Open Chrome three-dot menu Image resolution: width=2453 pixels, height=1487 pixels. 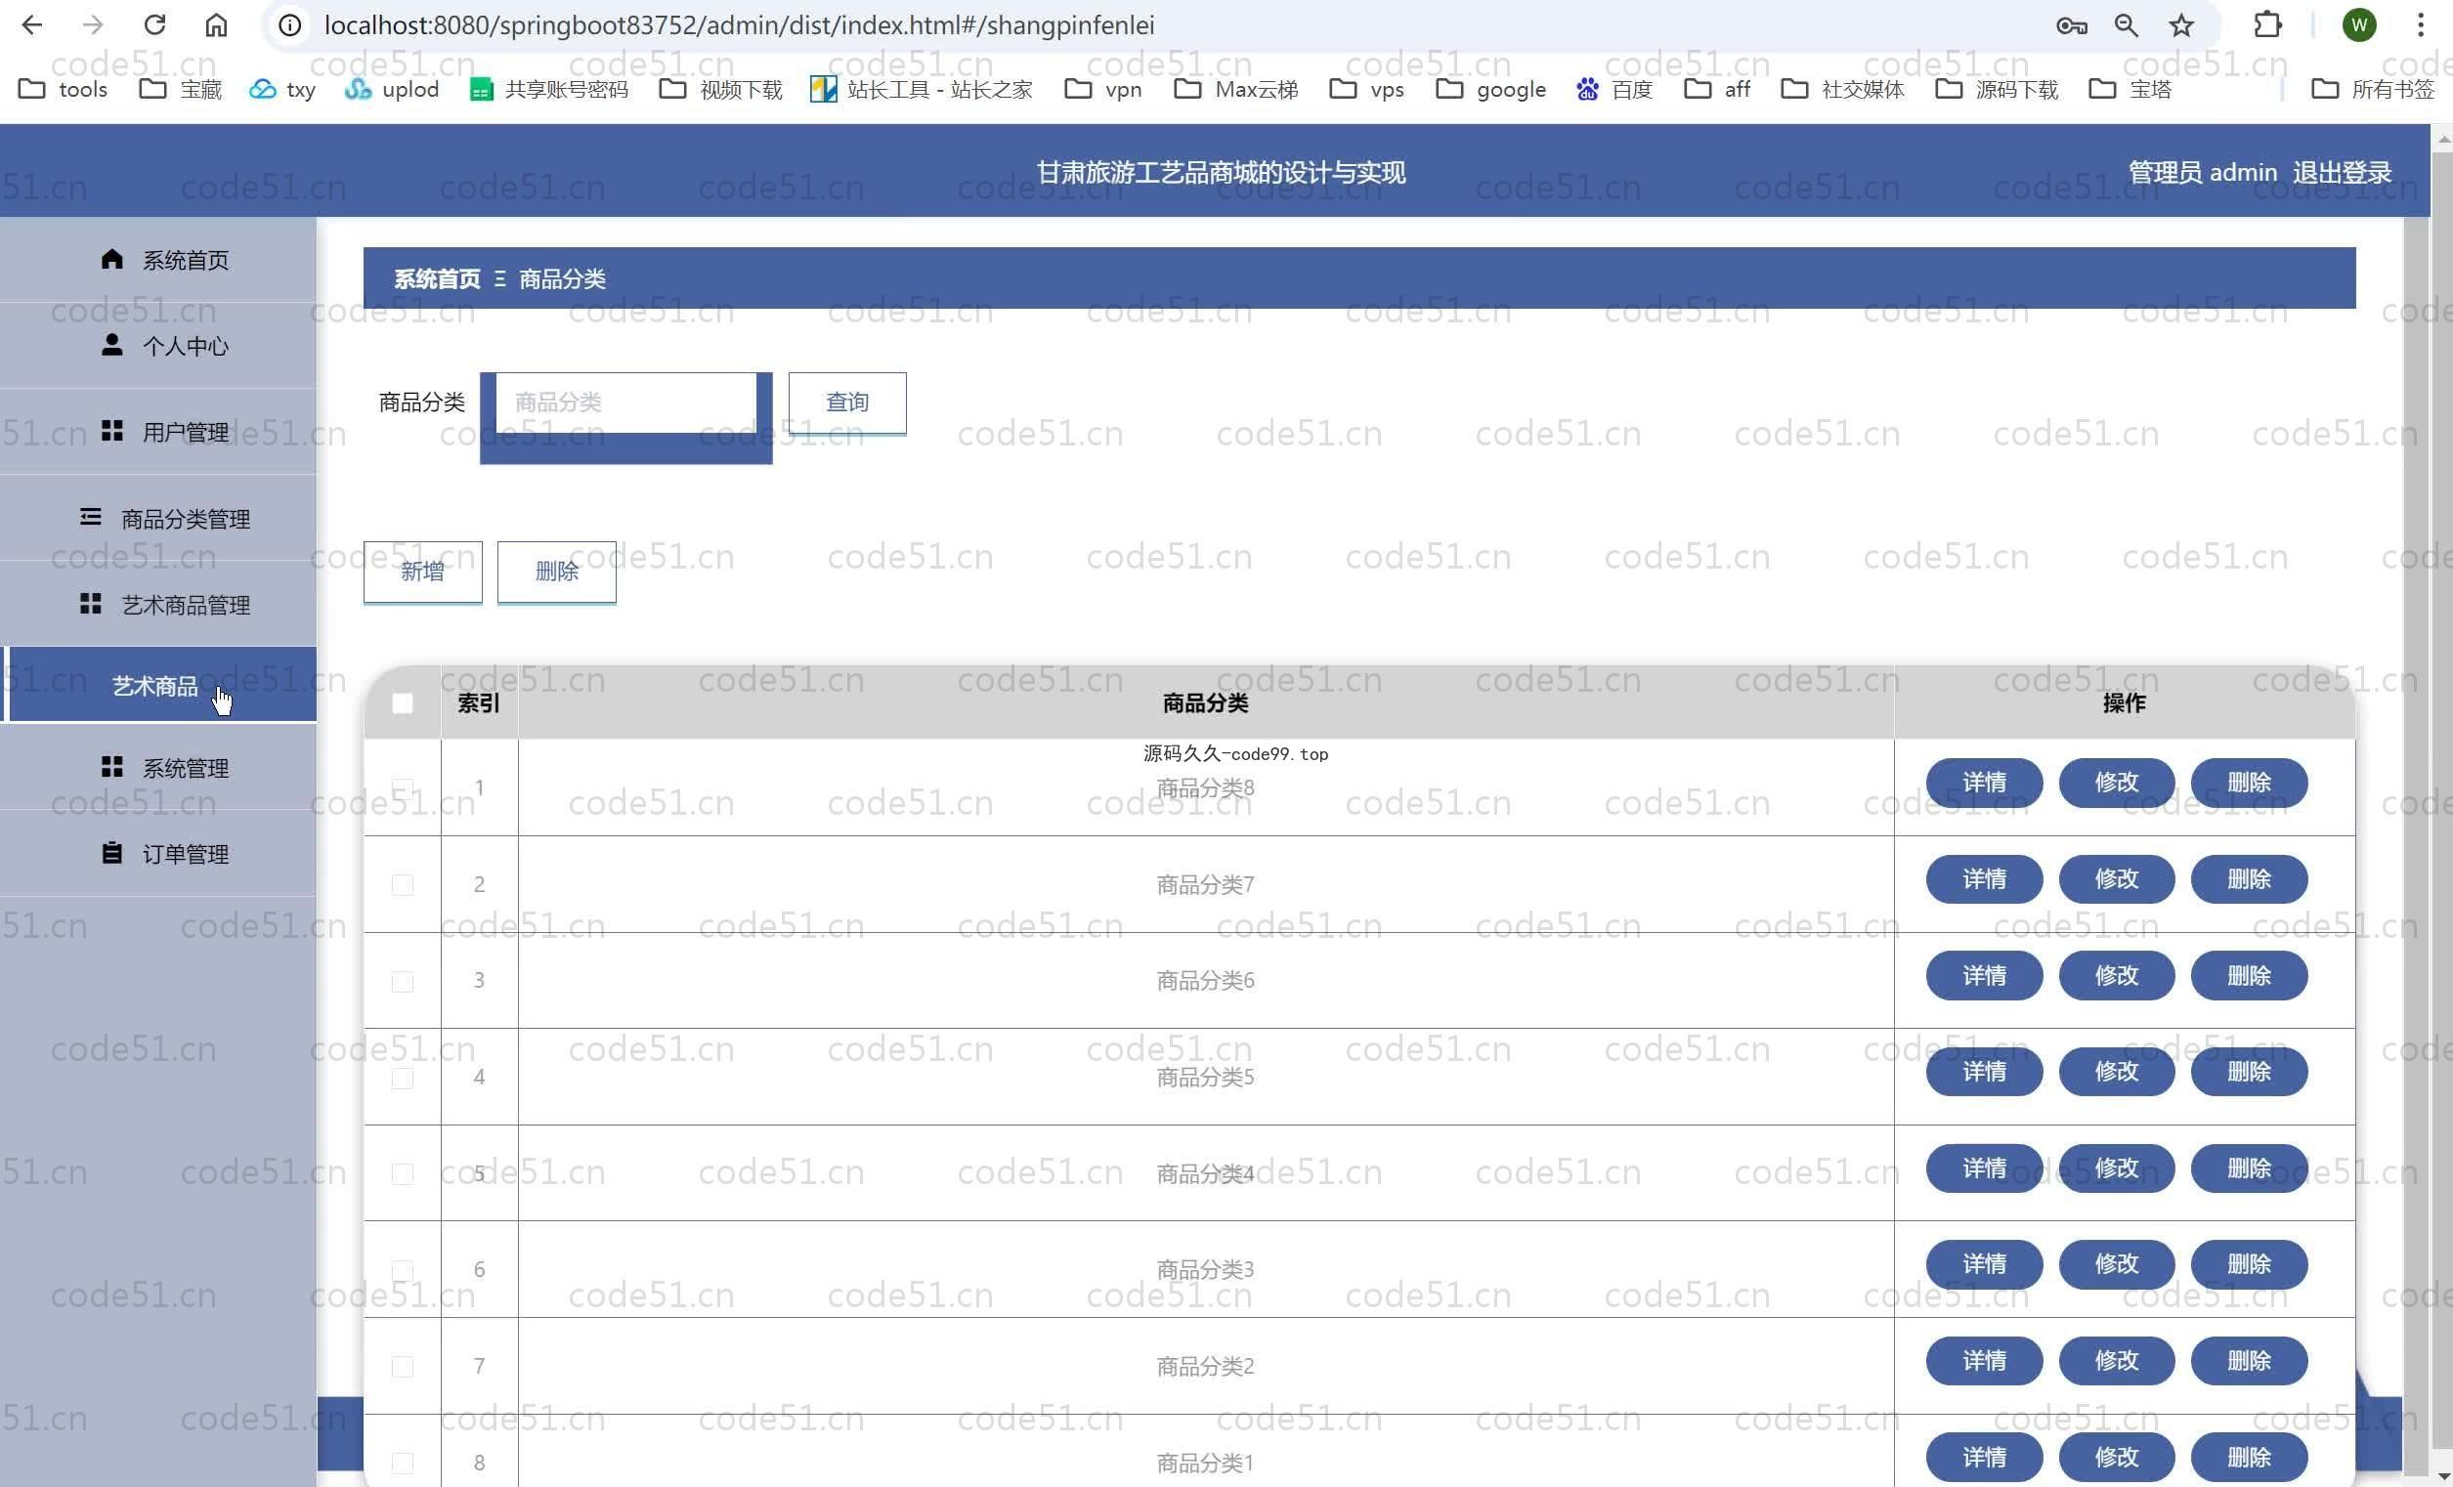(2421, 24)
